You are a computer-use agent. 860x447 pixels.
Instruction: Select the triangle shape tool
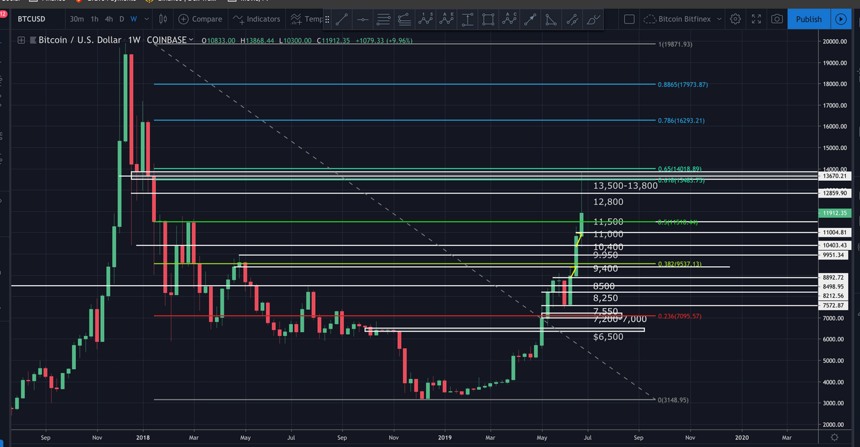click(x=550, y=19)
